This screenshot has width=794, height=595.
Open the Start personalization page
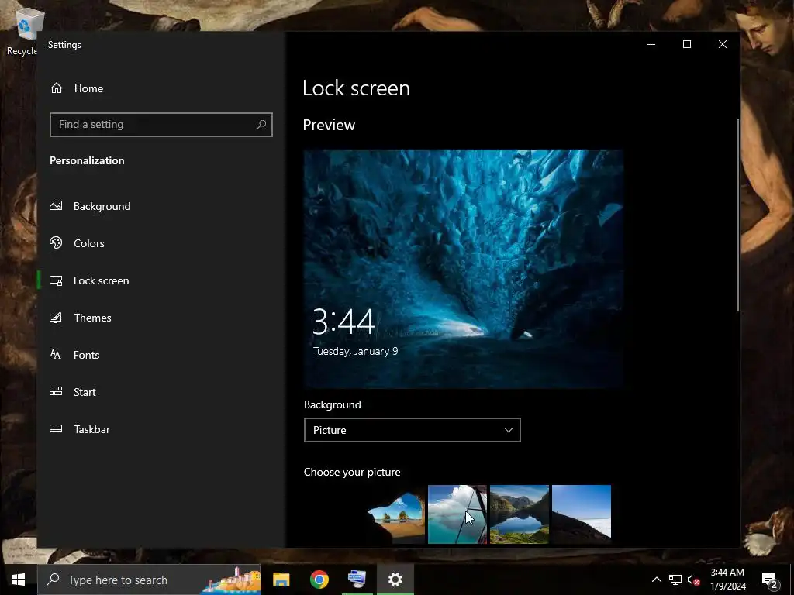(x=161, y=392)
